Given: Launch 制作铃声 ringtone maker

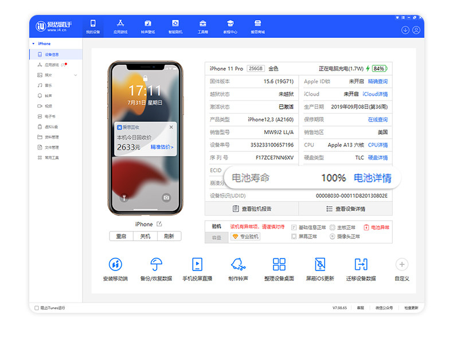Looking at the screenshot, I should tap(238, 269).
